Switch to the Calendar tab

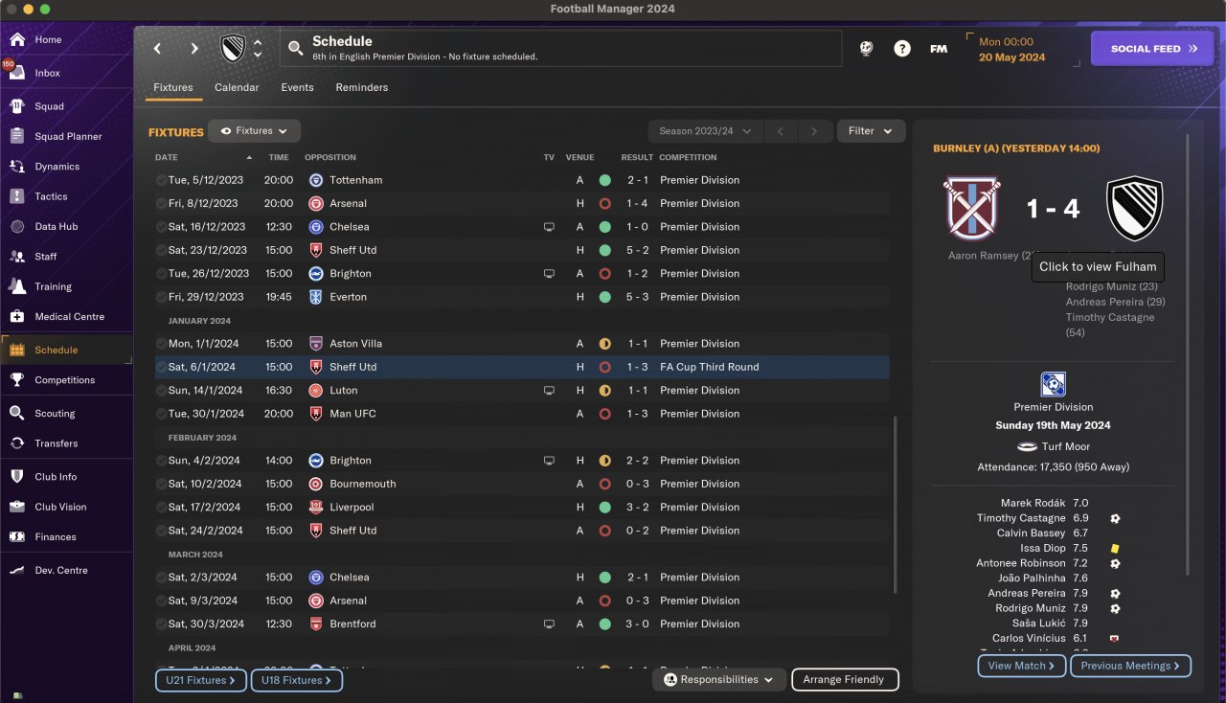(237, 87)
